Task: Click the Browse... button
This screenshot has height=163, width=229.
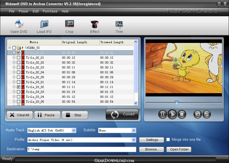Action: click(152, 149)
